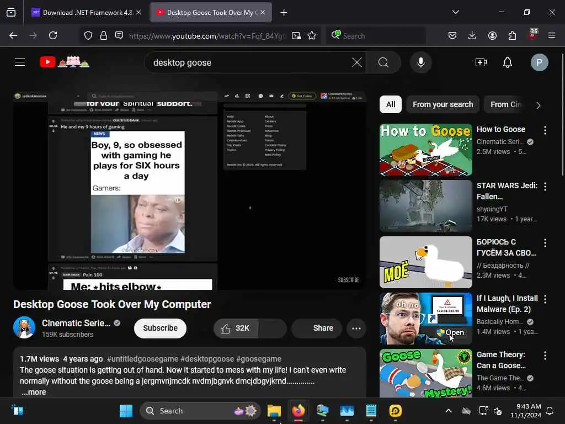Viewport: 565px width, 424px height.
Task: Subscribe to Cinematic Series channel
Action: click(x=161, y=328)
